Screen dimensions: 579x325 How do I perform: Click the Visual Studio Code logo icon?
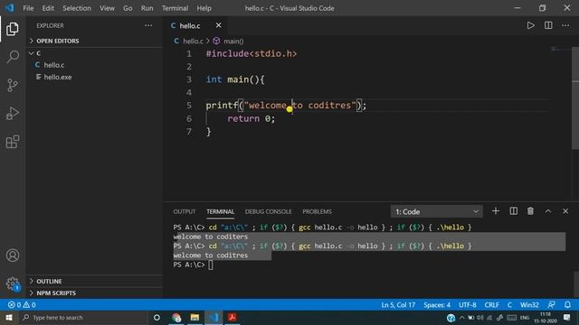pyautogui.click(x=9, y=8)
